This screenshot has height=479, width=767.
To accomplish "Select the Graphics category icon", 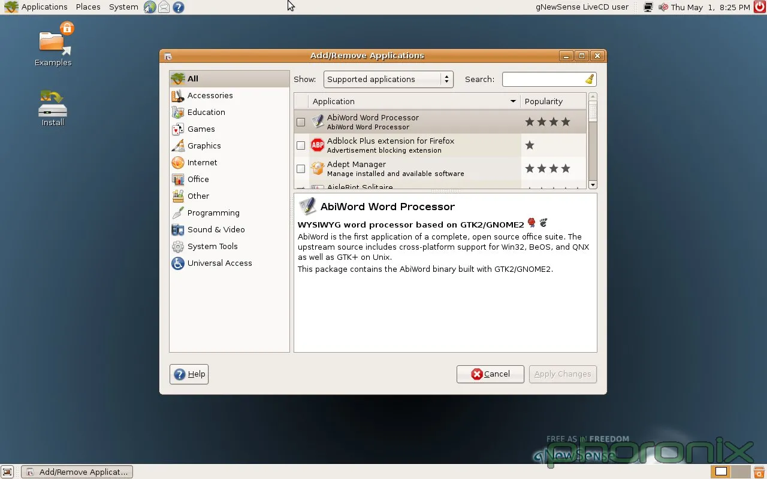I will point(178,145).
